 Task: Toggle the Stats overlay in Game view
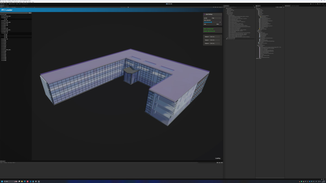[x=218, y=7]
